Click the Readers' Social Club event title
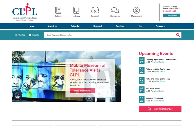 [x=155, y=98]
